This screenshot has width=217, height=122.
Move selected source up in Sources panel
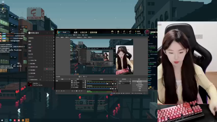point(79,91)
